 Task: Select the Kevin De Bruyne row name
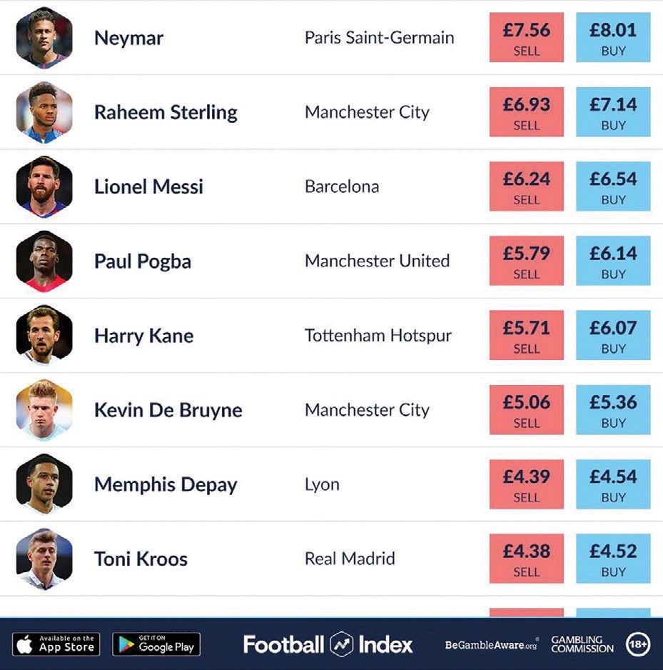pyautogui.click(x=168, y=410)
